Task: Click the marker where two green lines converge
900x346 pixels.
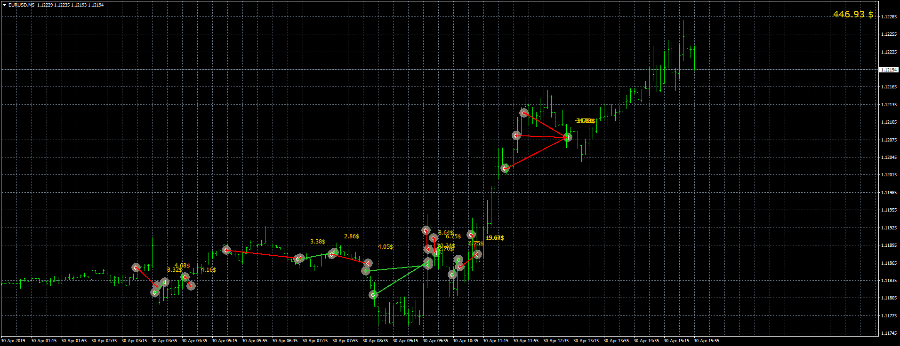Action: tap(428, 264)
